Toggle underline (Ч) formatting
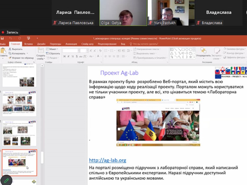The image size is (247, 185). (x=73, y=56)
